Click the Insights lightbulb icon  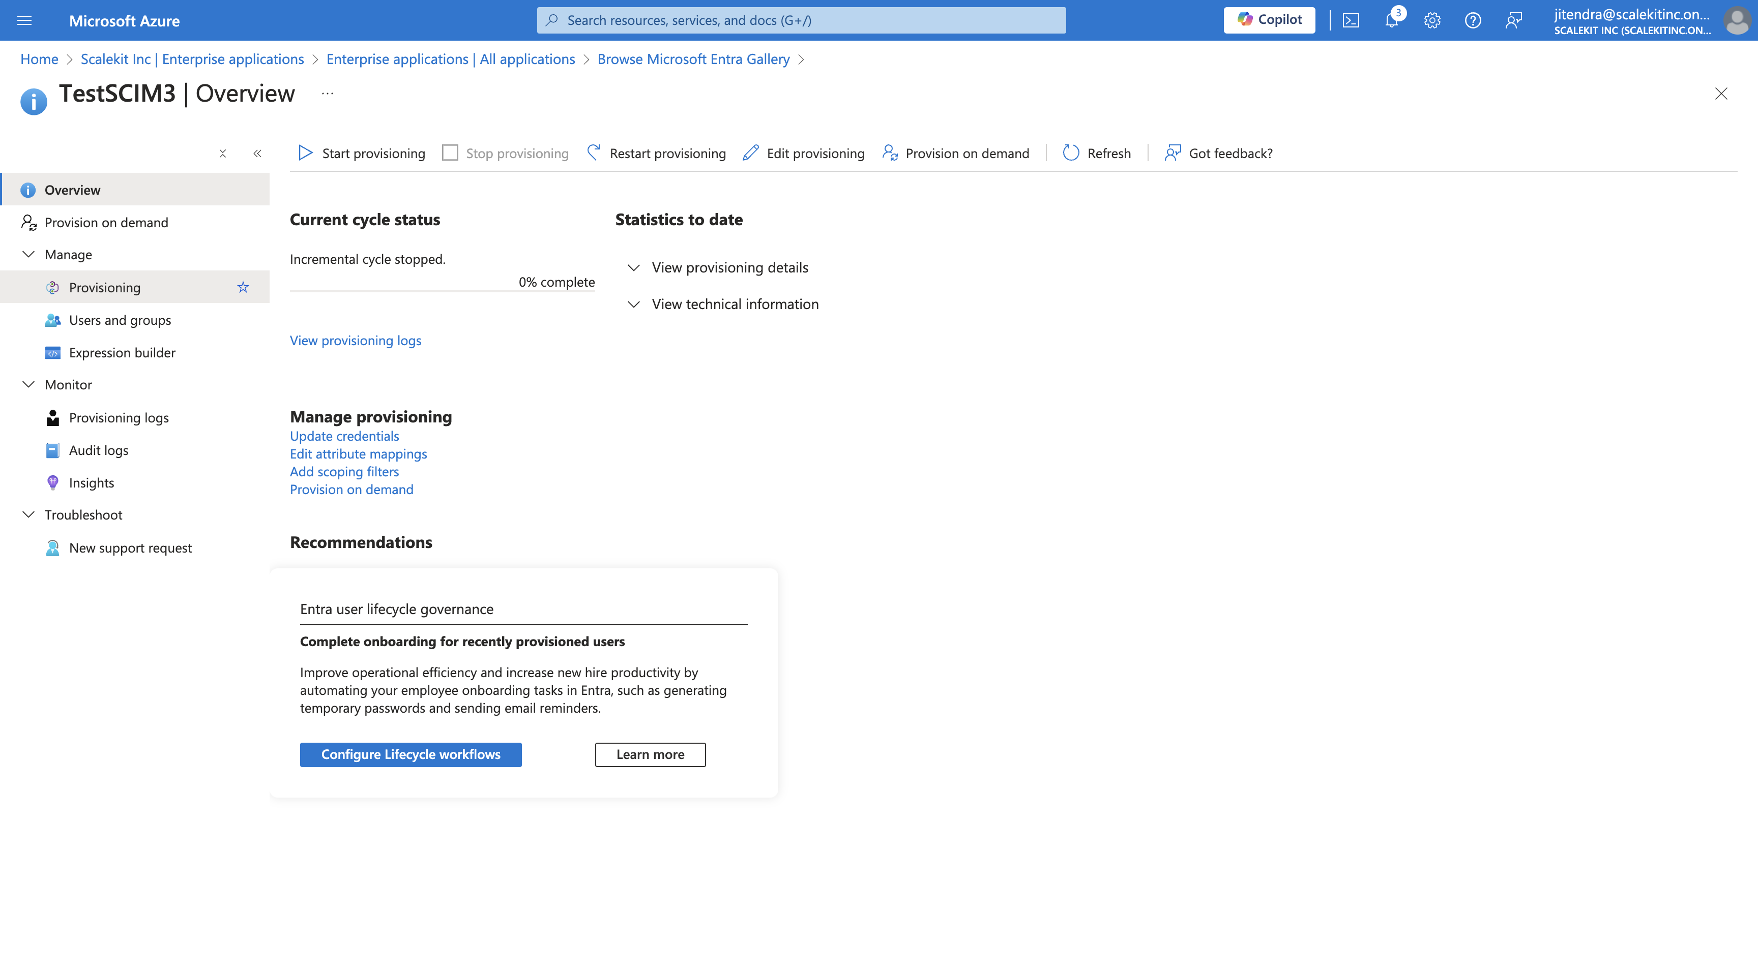click(x=52, y=483)
